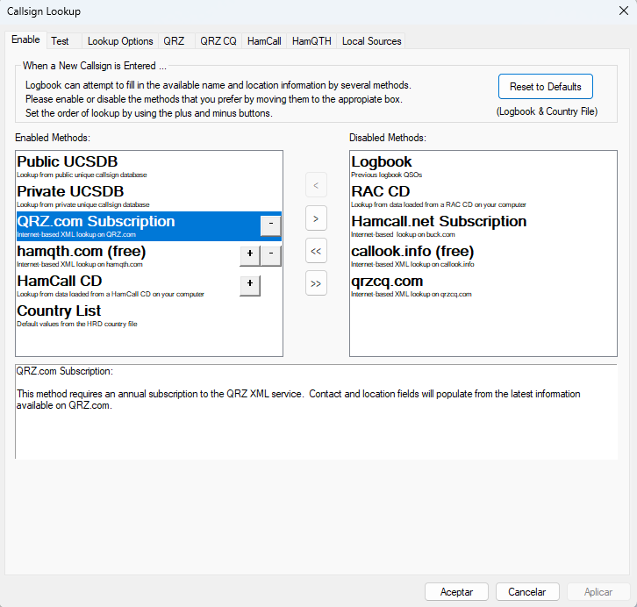Open the QRZ CQ tab
Viewport: 637px width, 607px height.
click(x=218, y=41)
